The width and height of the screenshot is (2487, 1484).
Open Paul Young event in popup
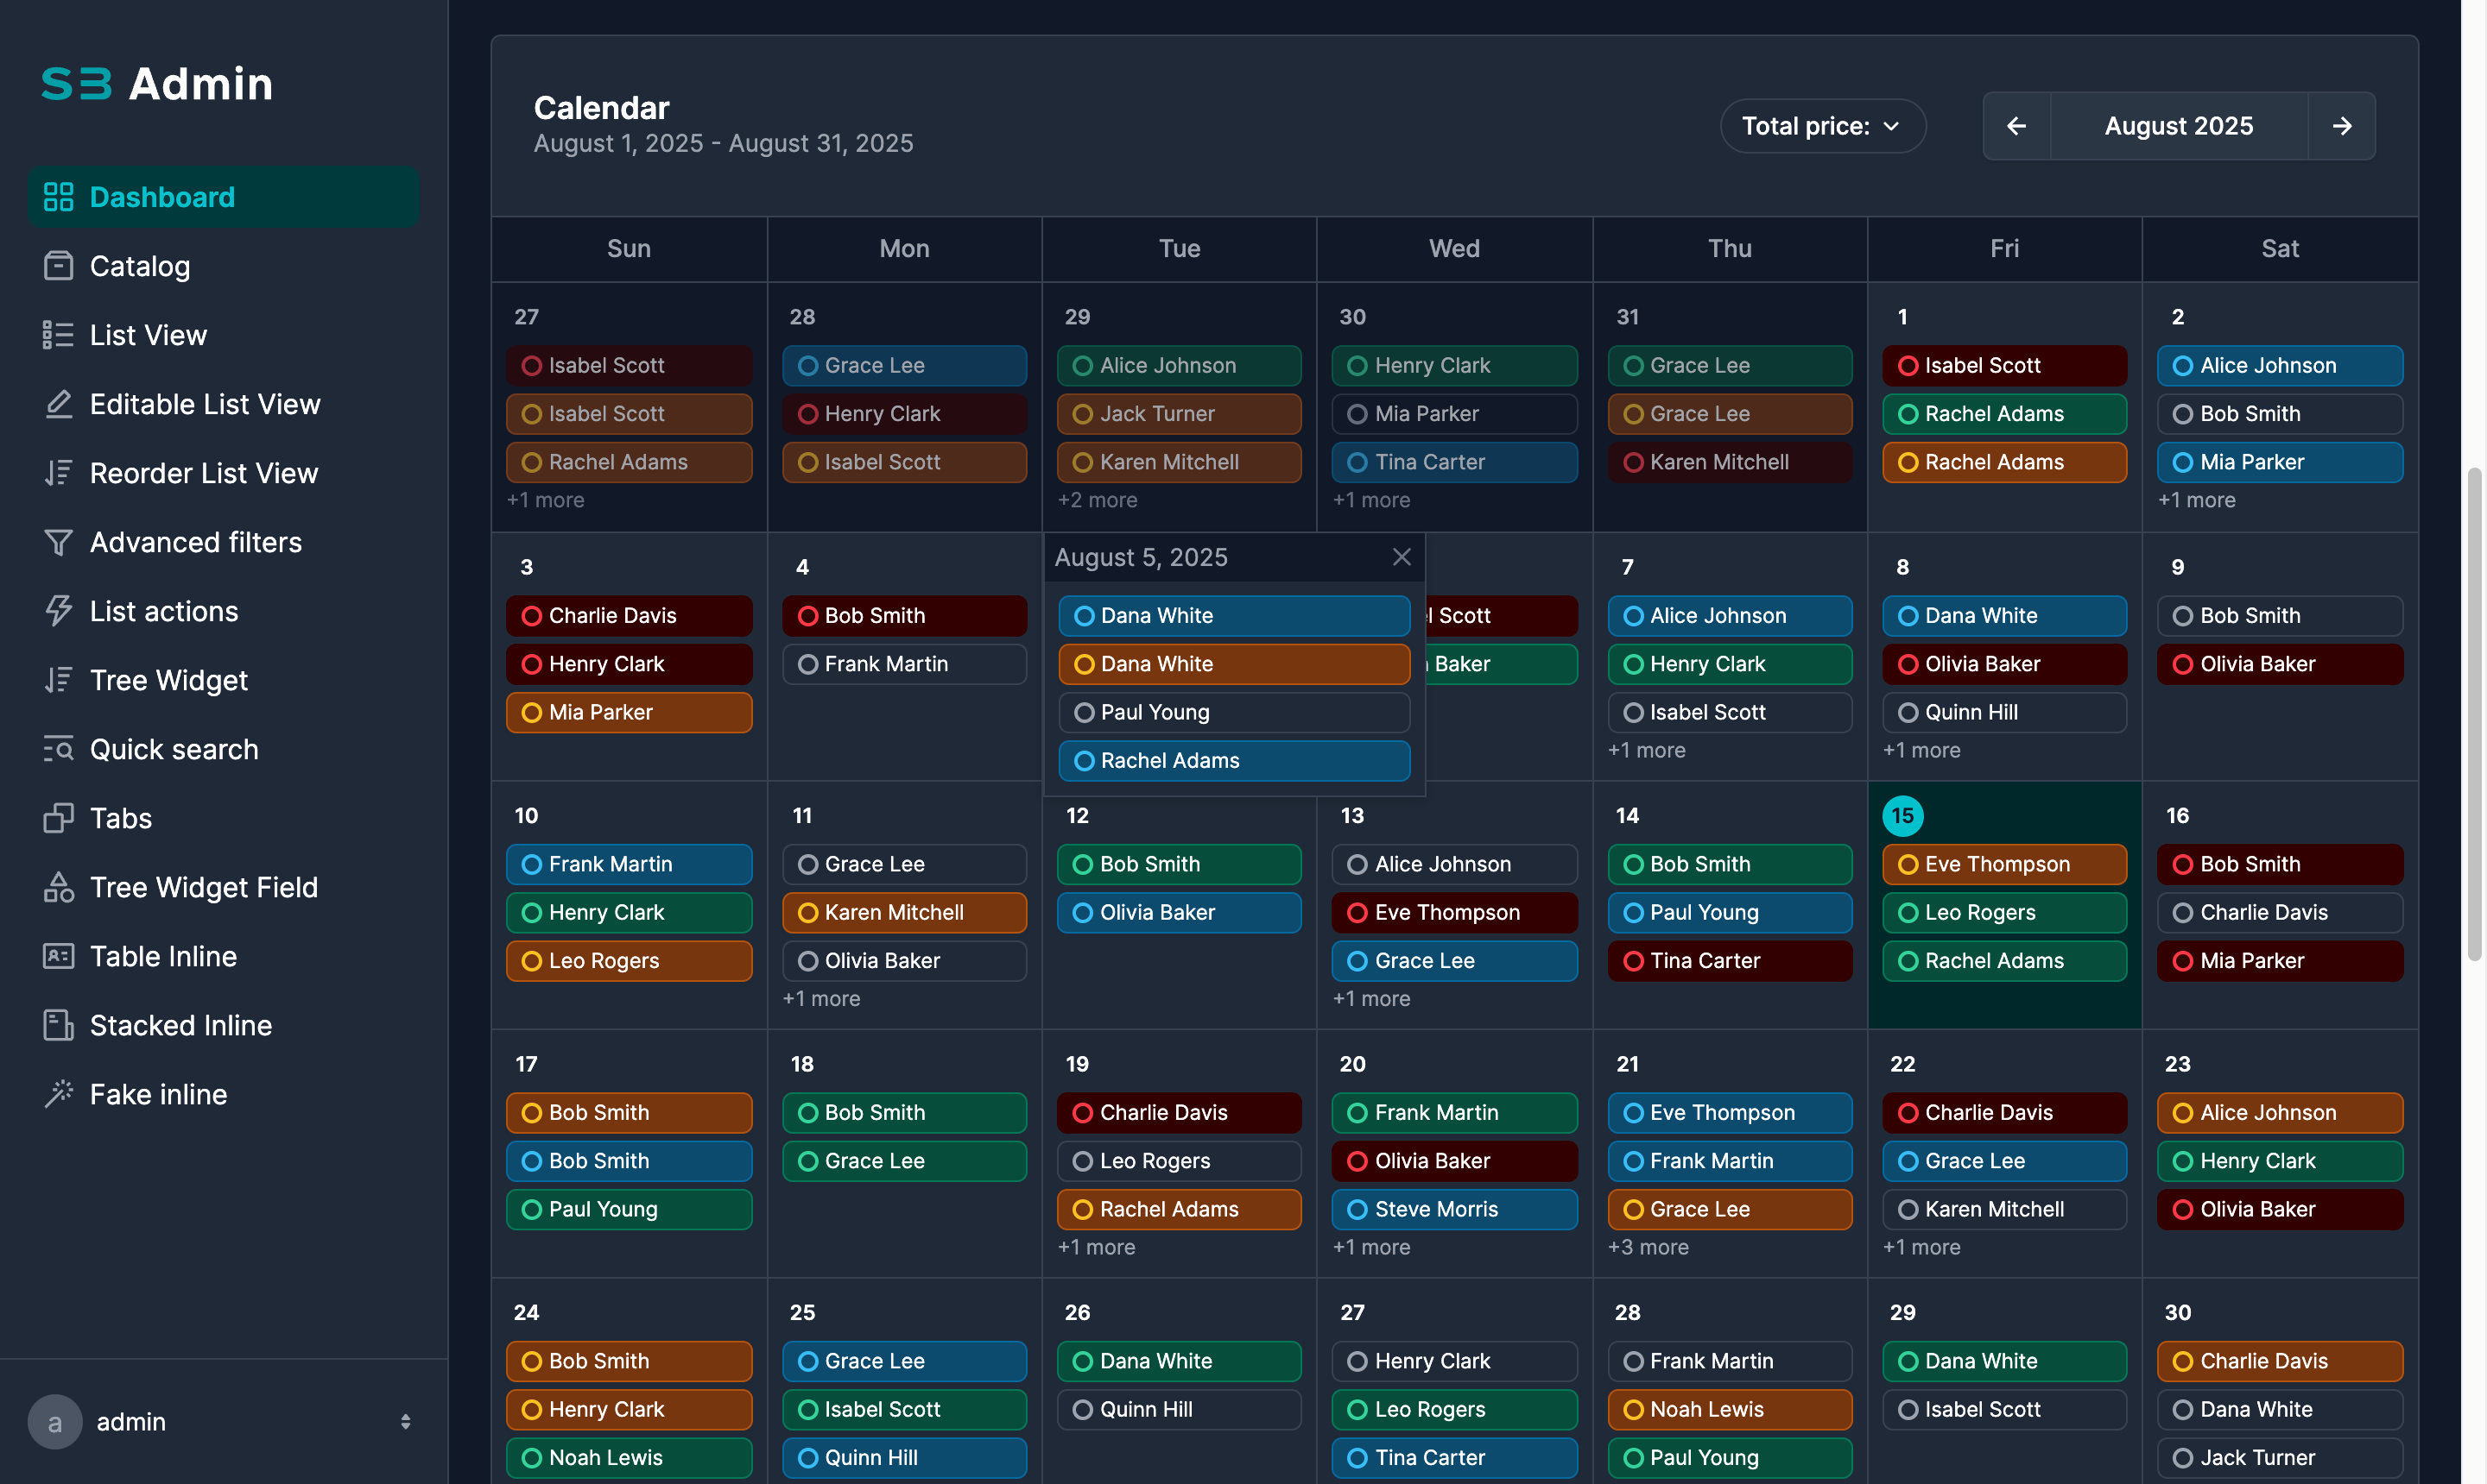pyautogui.click(x=1234, y=712)
